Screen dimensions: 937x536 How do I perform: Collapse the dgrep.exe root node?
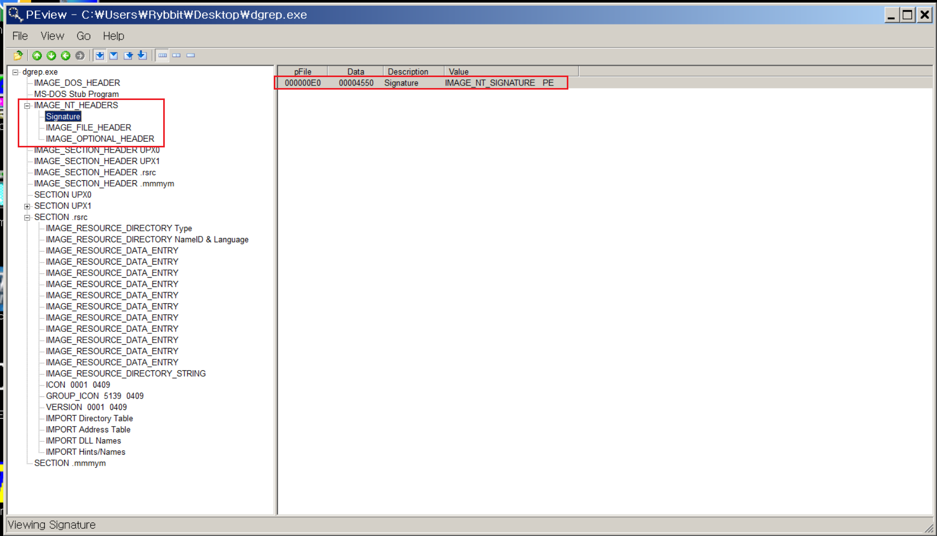(x=16, y=72)
